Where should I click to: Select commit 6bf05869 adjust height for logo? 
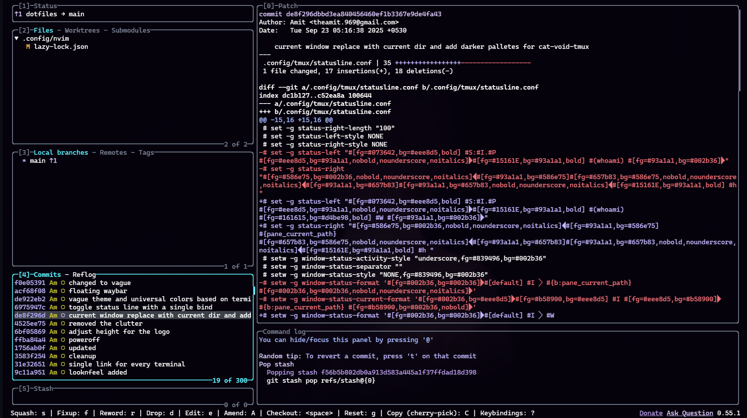tap(133, 332)
